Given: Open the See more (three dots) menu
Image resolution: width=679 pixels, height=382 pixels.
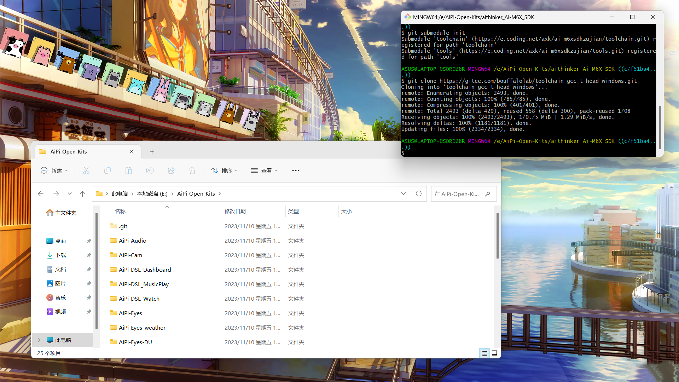Looking at the screenshot, I should 296,170.
